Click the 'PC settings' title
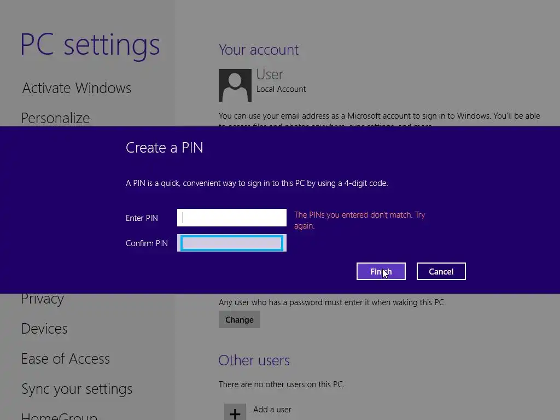560x420 pixels. click(90, 45)
